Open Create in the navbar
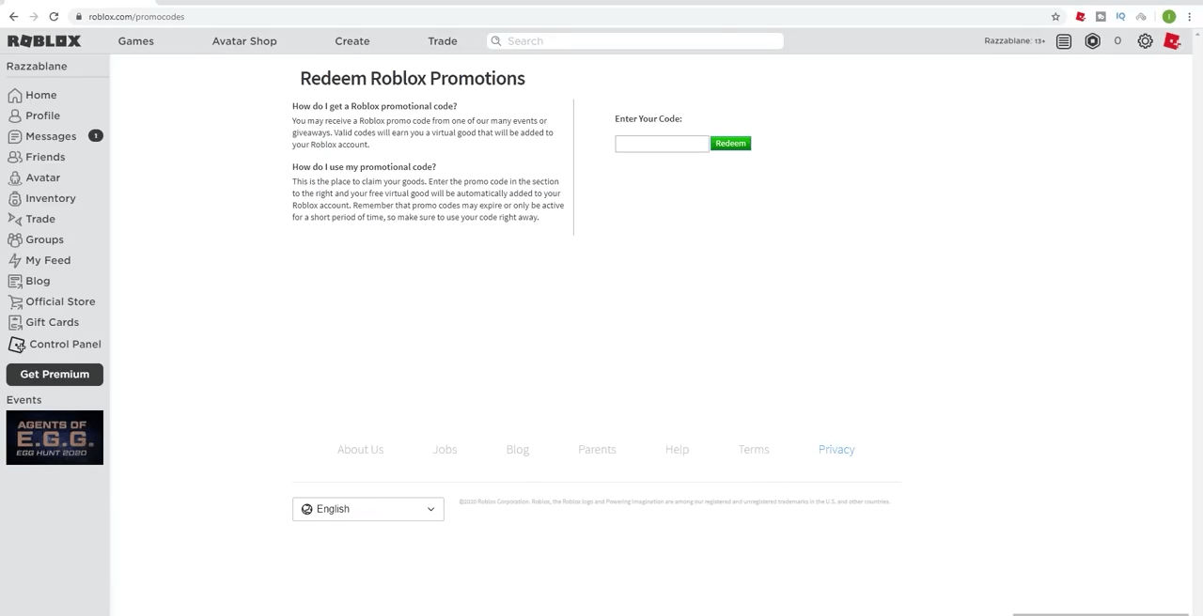 coord(352,41)
